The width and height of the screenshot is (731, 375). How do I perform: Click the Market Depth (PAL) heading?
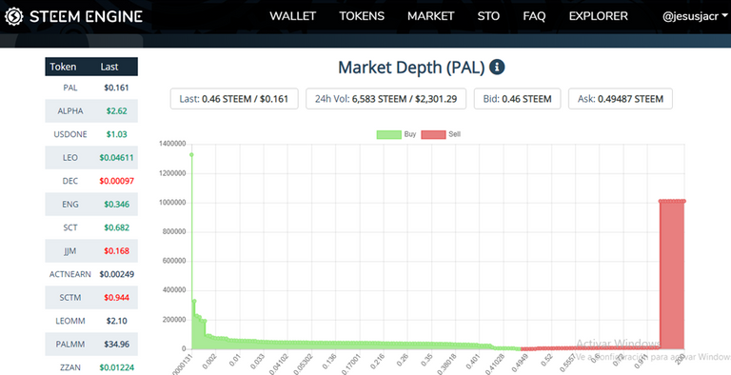tap(411, 68)
